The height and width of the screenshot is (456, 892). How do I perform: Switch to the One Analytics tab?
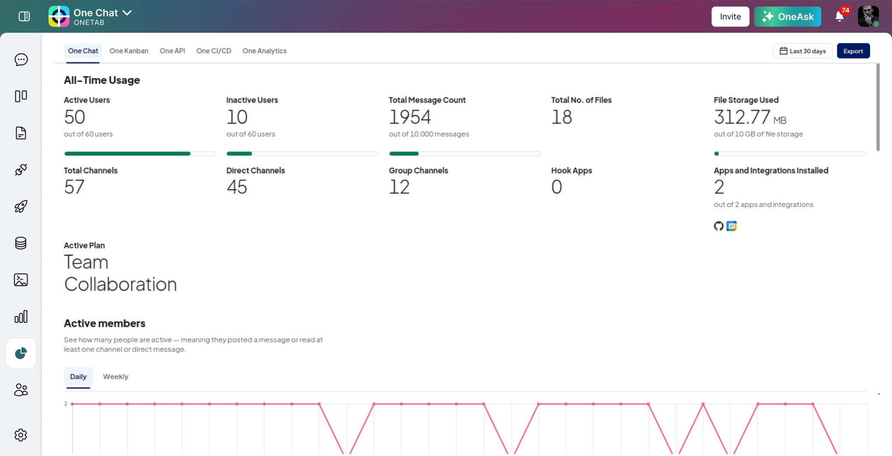(x=265, y=51)
